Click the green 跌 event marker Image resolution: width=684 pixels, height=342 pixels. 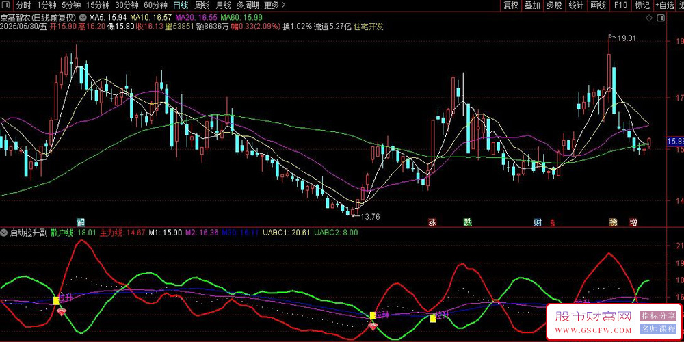[x=468, y=222]
